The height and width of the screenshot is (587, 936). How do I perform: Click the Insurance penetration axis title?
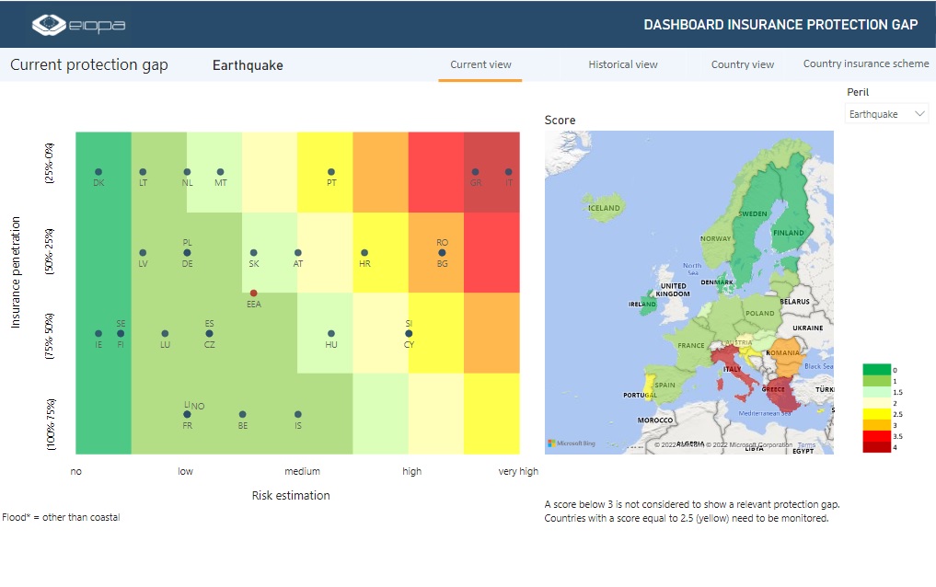click(x=16, y=272)
